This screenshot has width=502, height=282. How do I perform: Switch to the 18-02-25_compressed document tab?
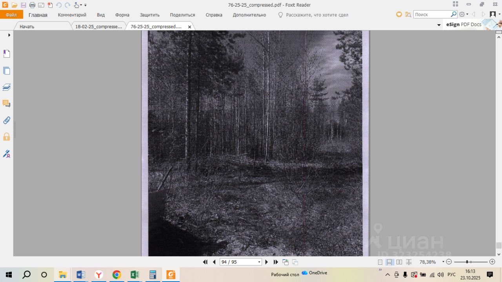coord(99,26)
